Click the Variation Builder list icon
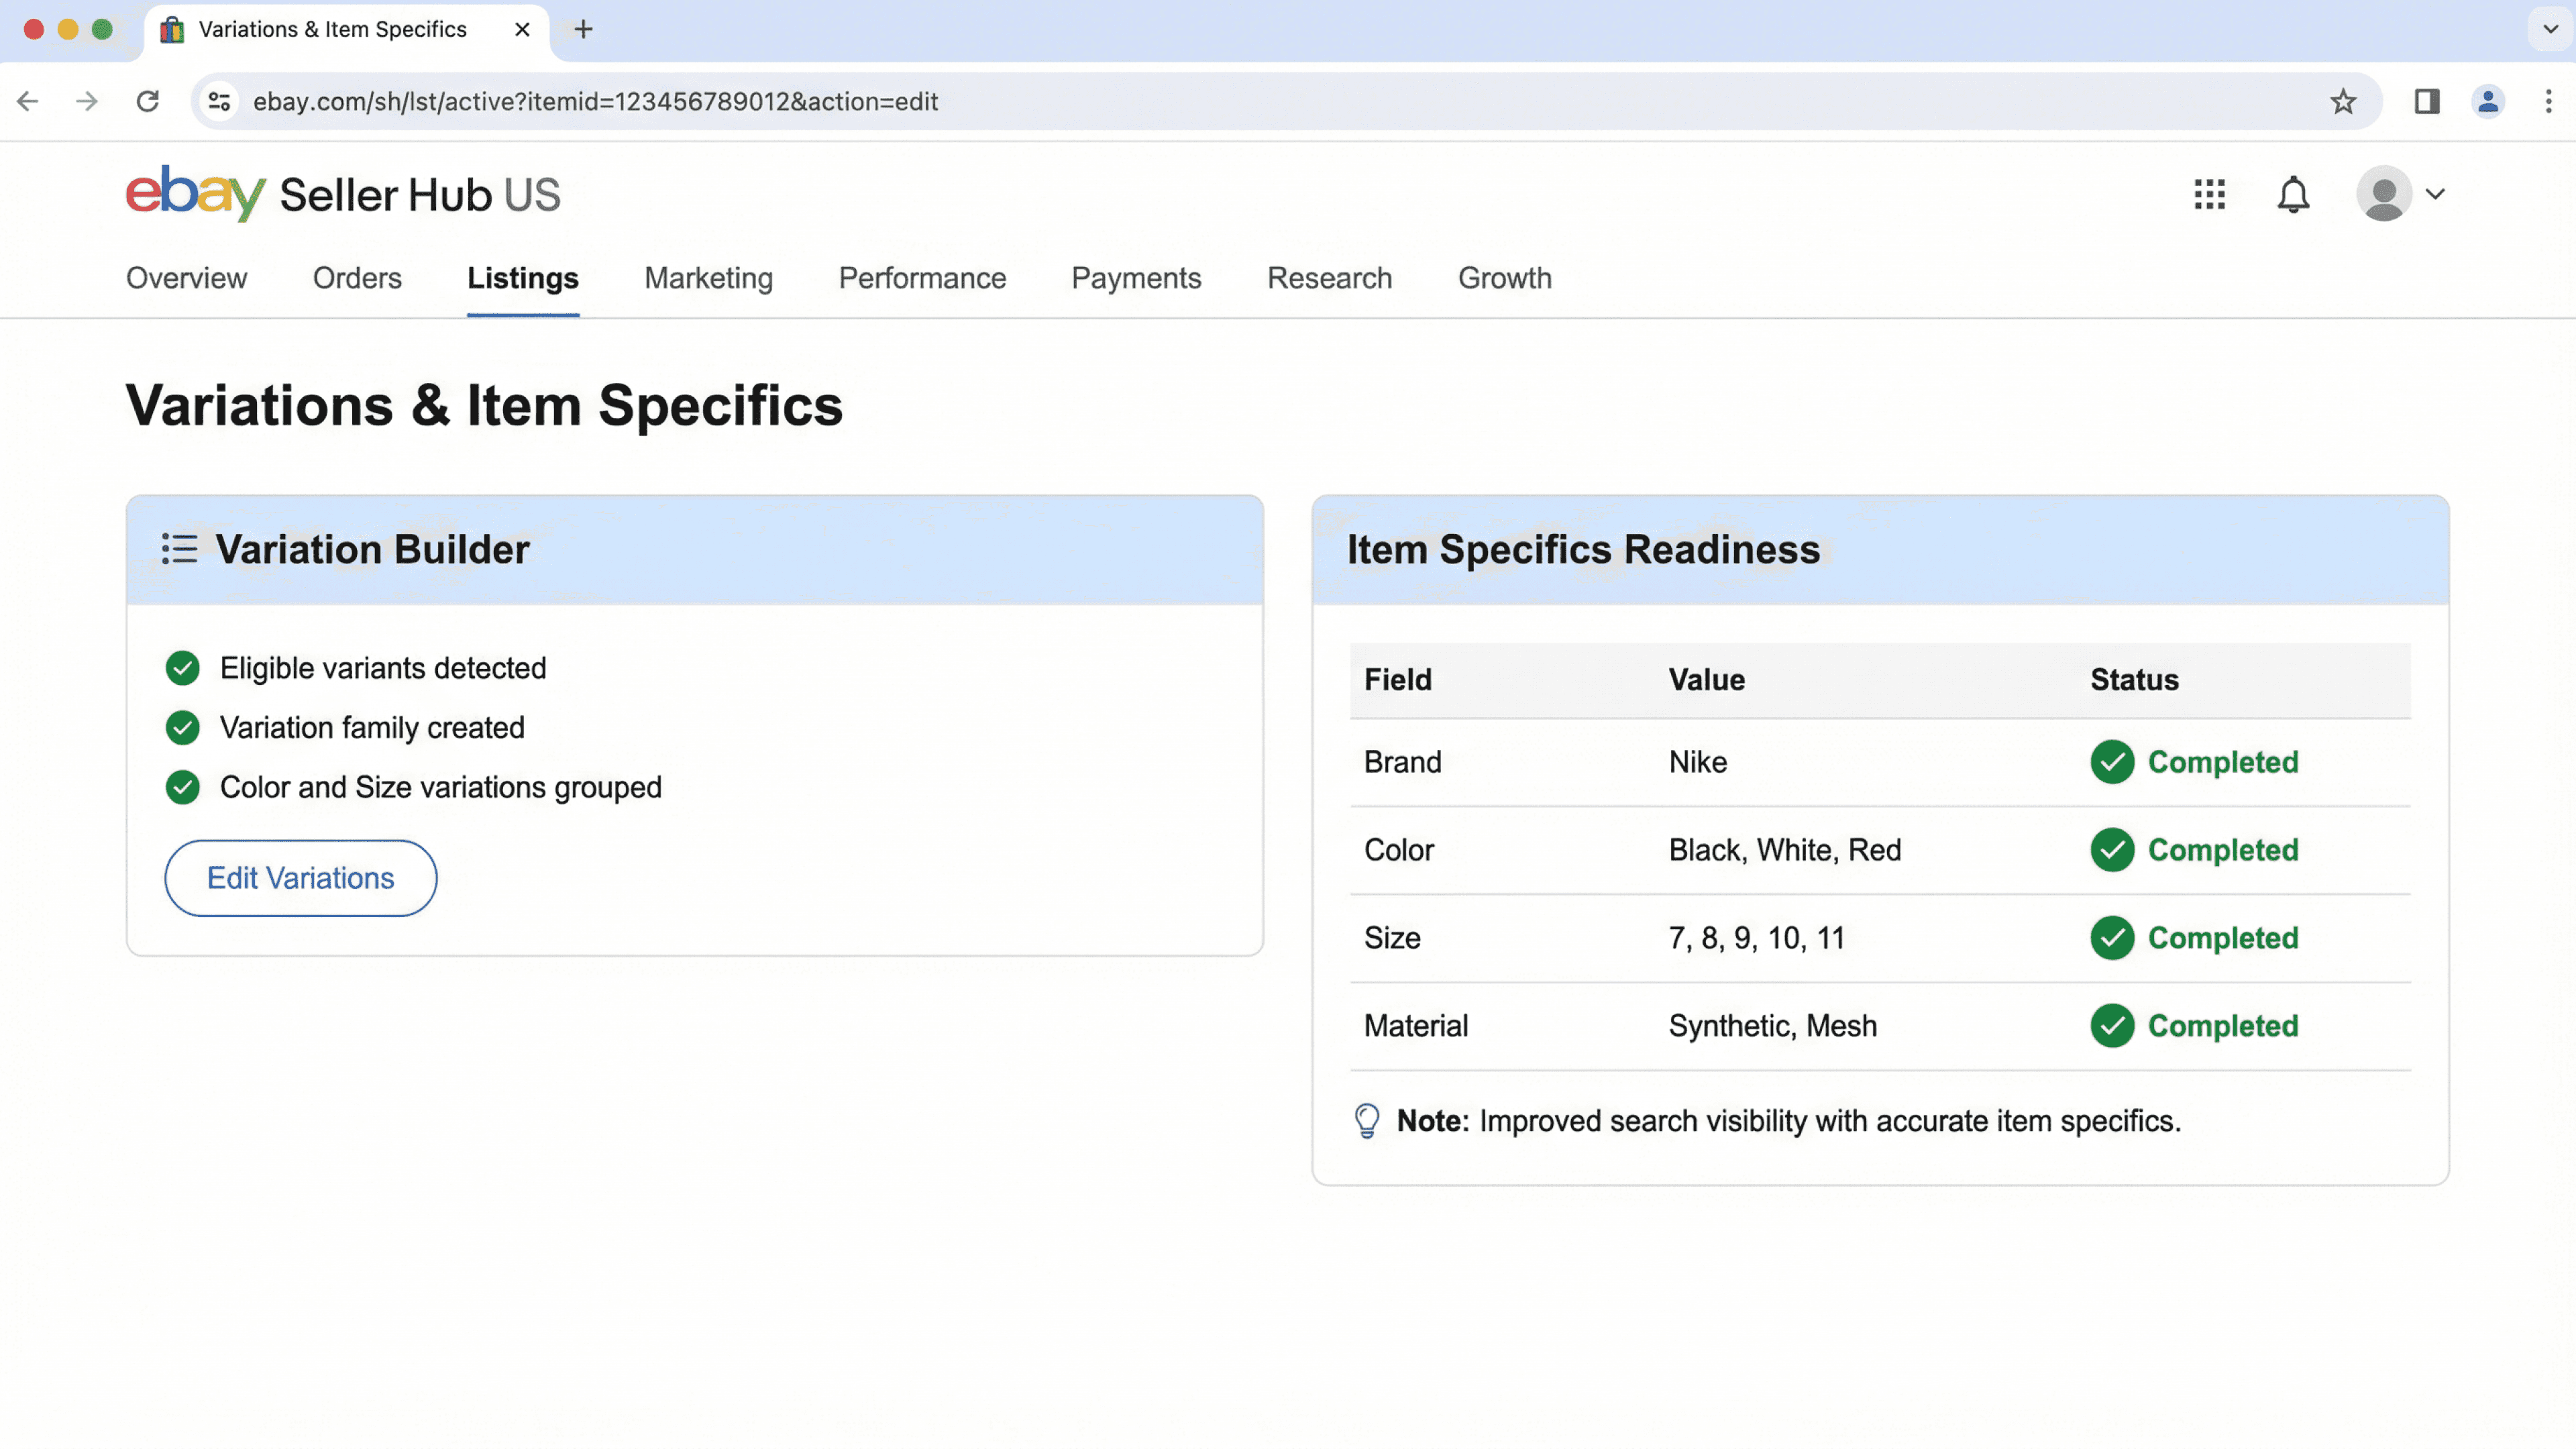This screenshot has width=2576, height=1449. pos(179,549)
